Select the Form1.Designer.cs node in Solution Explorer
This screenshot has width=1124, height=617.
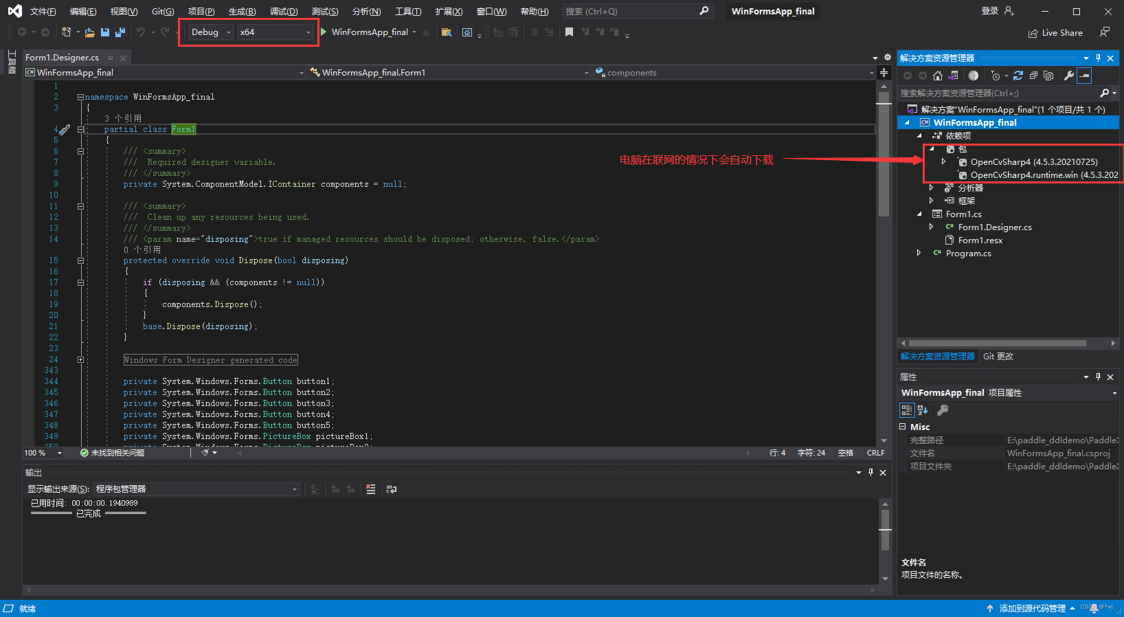click(995, 227)
